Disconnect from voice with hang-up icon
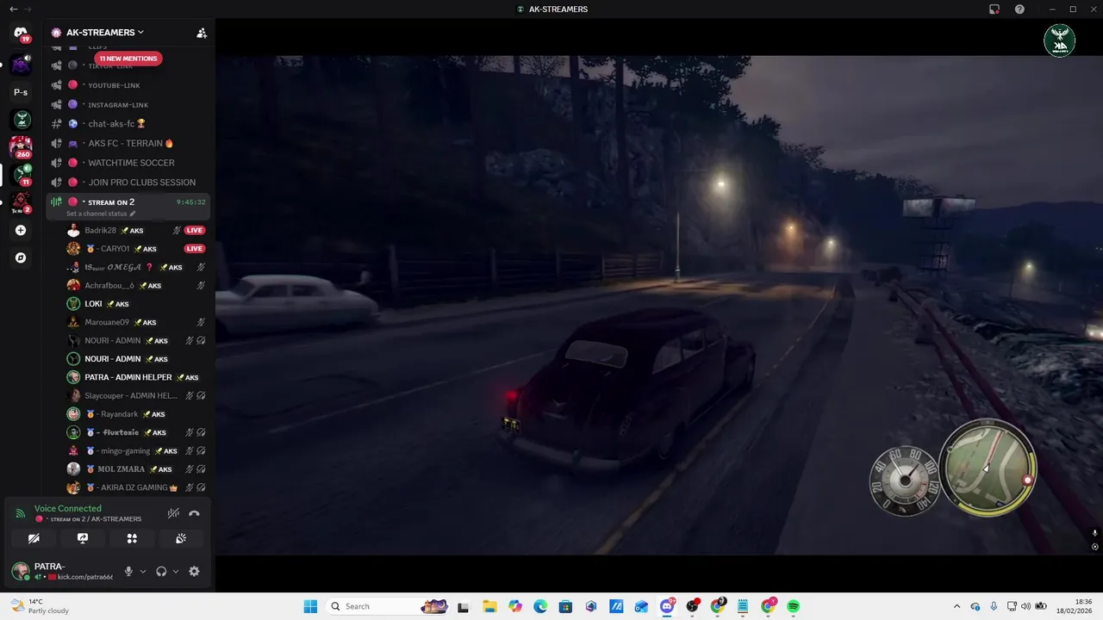The width and height of the screenshot is (1103, 620). [194, 513]
